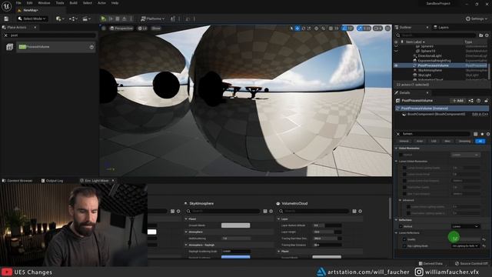492x277 pixels.
Task: Select the Streaming filter button in Details
Action: [464, 142]
